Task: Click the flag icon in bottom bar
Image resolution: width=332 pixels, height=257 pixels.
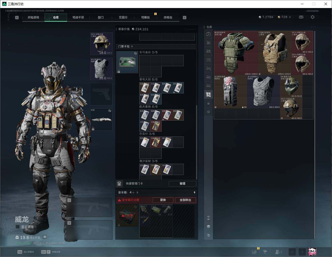Action: pyautogui.click(x=265, y=252)
